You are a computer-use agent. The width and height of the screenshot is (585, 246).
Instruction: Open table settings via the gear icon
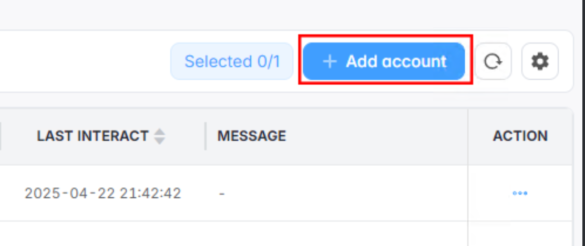(540, 61)
